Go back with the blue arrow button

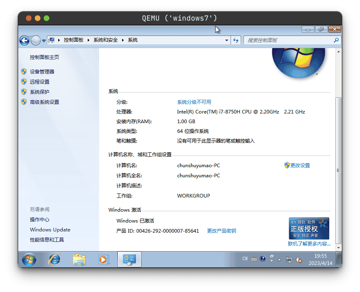click(24, 40)
